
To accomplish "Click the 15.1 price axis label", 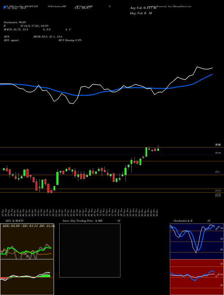I will 217,172.
